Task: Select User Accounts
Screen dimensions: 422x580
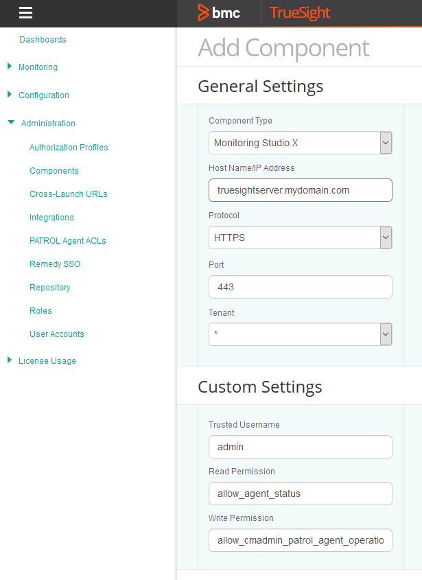Action: point(57,334)
